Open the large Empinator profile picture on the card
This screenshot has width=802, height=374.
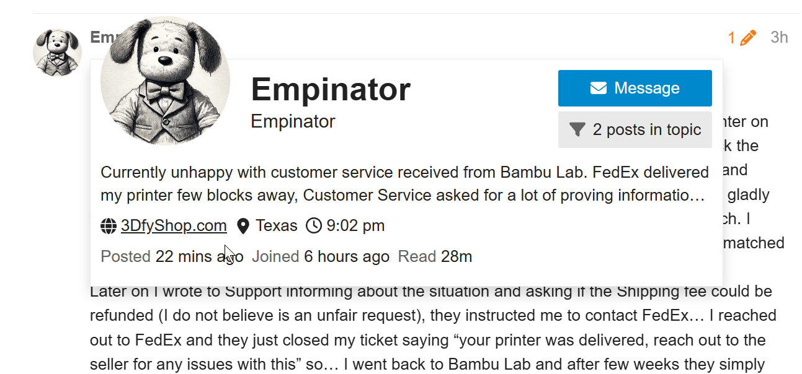(x=165, y=81)
